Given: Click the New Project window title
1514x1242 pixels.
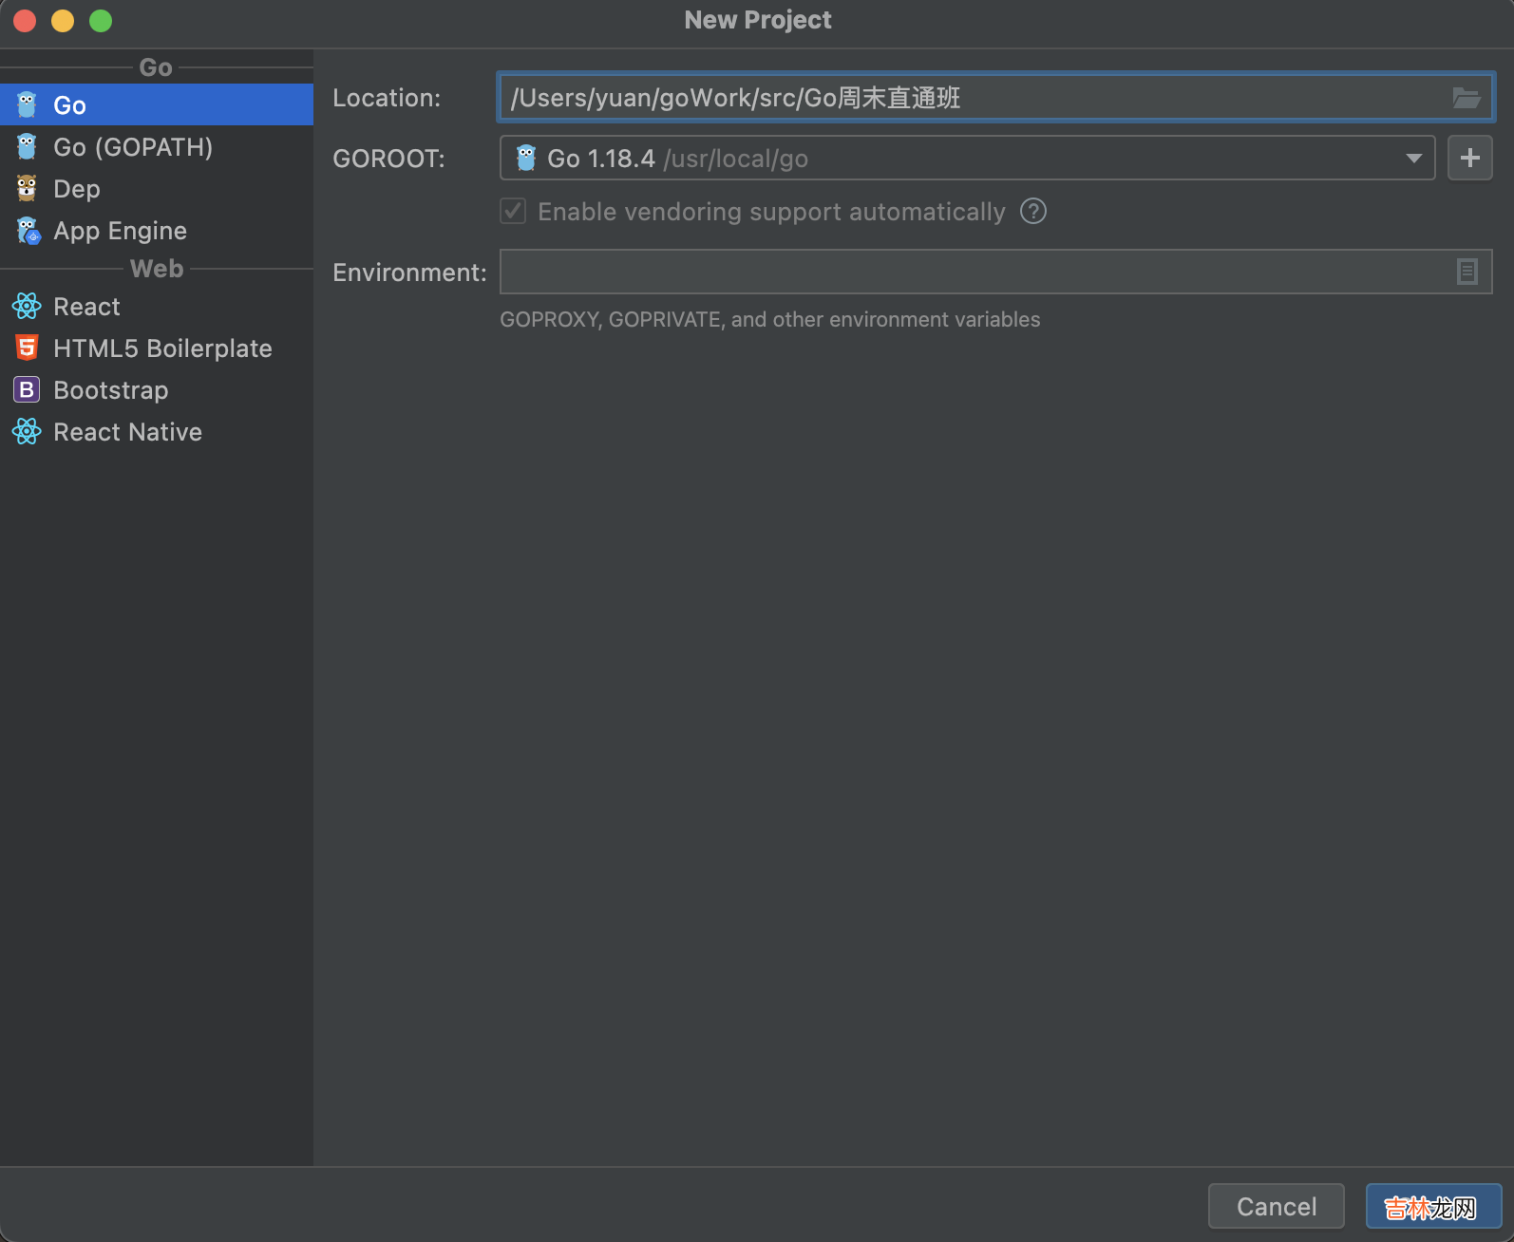Looking at the screenshot, I should 758,20.
